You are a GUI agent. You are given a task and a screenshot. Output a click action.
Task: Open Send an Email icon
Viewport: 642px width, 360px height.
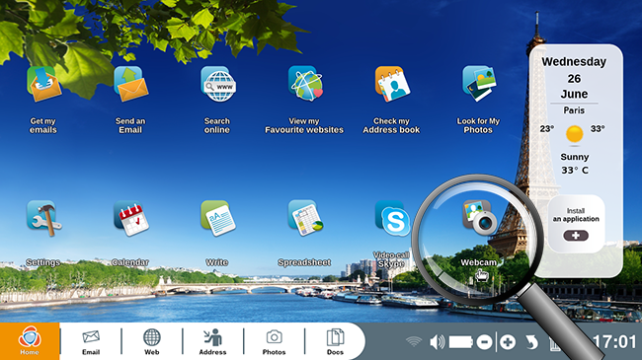tap(131, 84)
